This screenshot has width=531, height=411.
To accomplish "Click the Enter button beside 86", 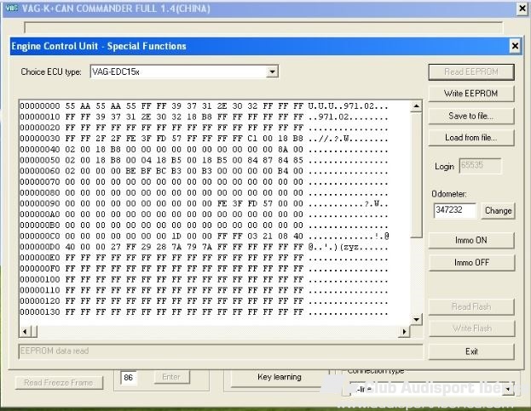I will pyautogui.click(x=171, y=377).
